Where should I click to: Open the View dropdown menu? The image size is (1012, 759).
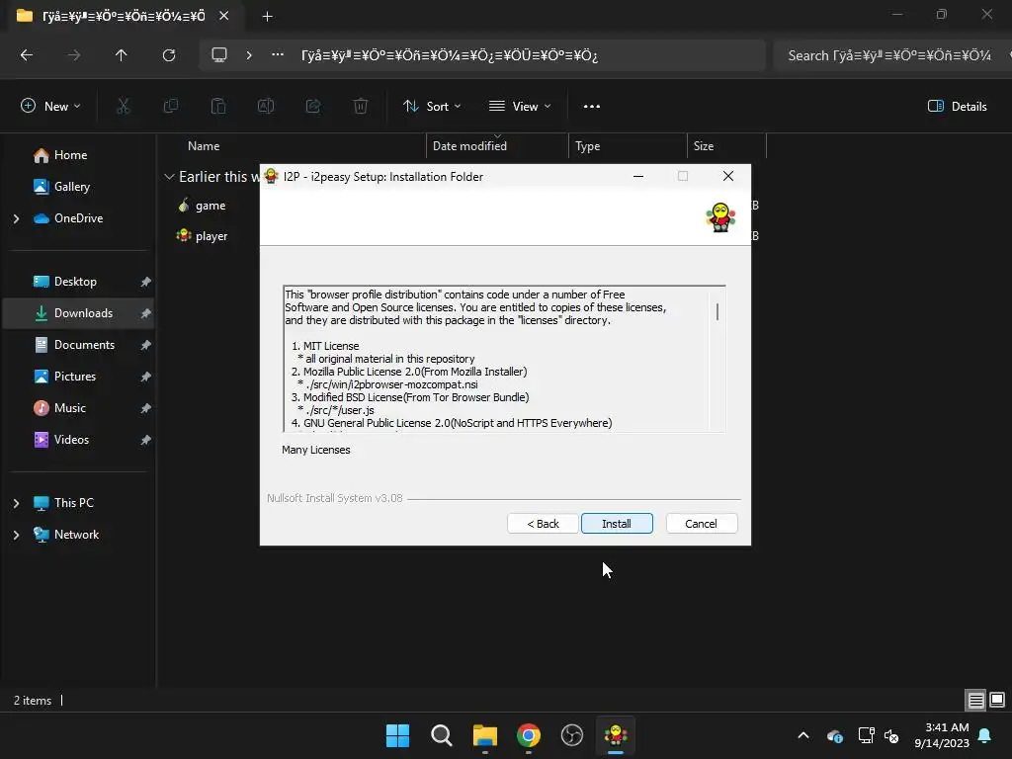520,107
